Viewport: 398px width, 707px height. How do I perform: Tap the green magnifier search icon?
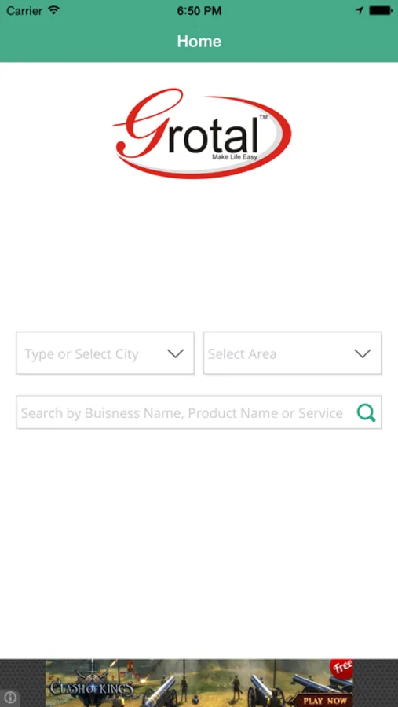(x=366, y=412)
